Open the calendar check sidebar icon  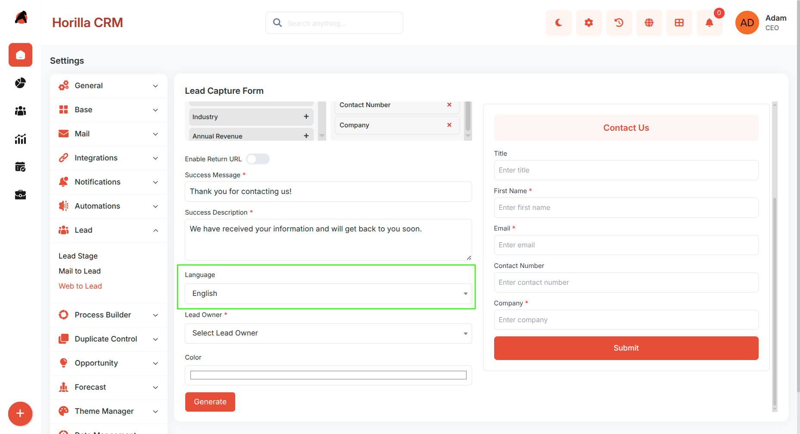click(x=20, y=167)
